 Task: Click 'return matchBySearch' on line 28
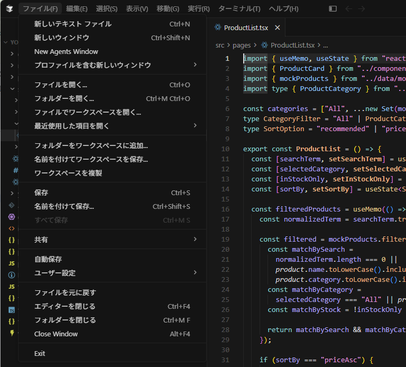[x=308, y=329]
